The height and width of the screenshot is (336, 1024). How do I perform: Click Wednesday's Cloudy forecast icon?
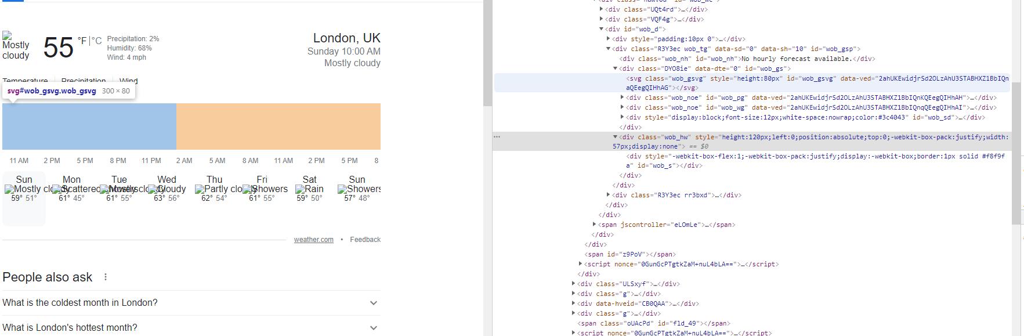(x=167, y=189)
